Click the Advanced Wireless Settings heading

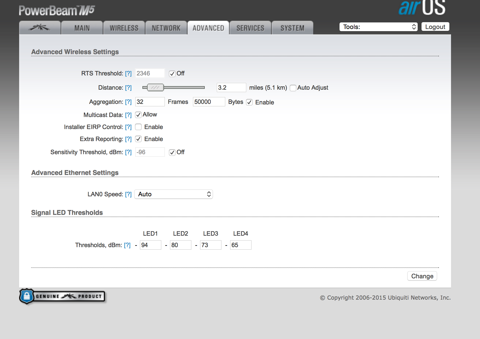point(75,52)
